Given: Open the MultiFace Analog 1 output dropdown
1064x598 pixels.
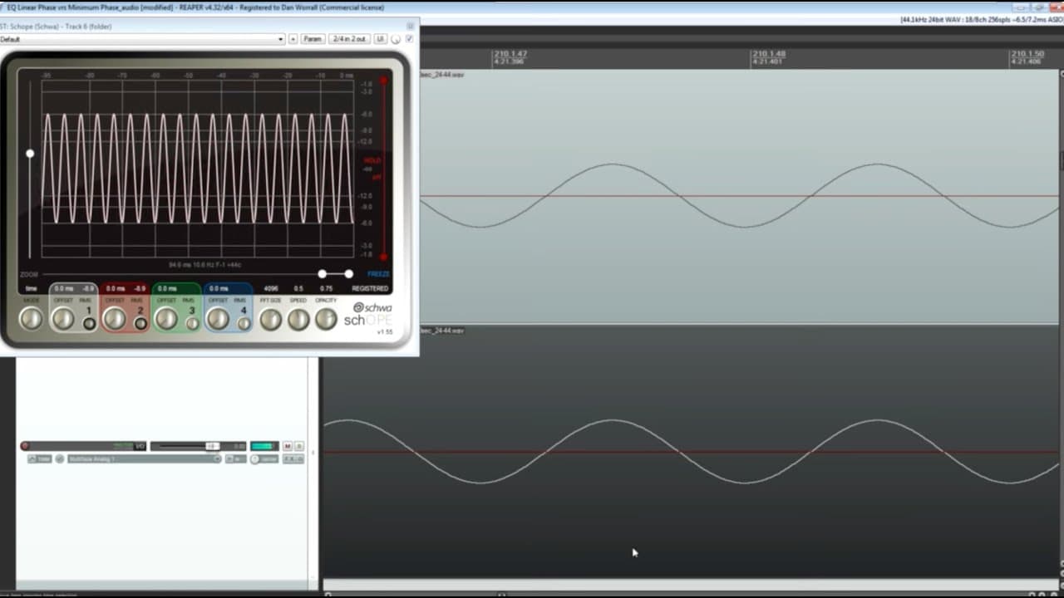Looking at the screenshot, I should (x=143, y=458).
